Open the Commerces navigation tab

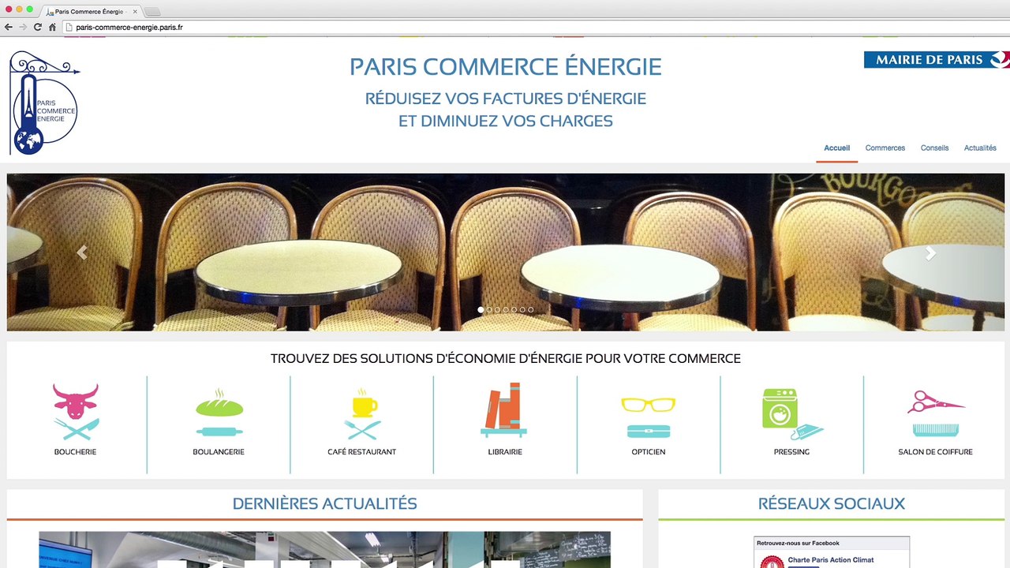pos(885,148)
